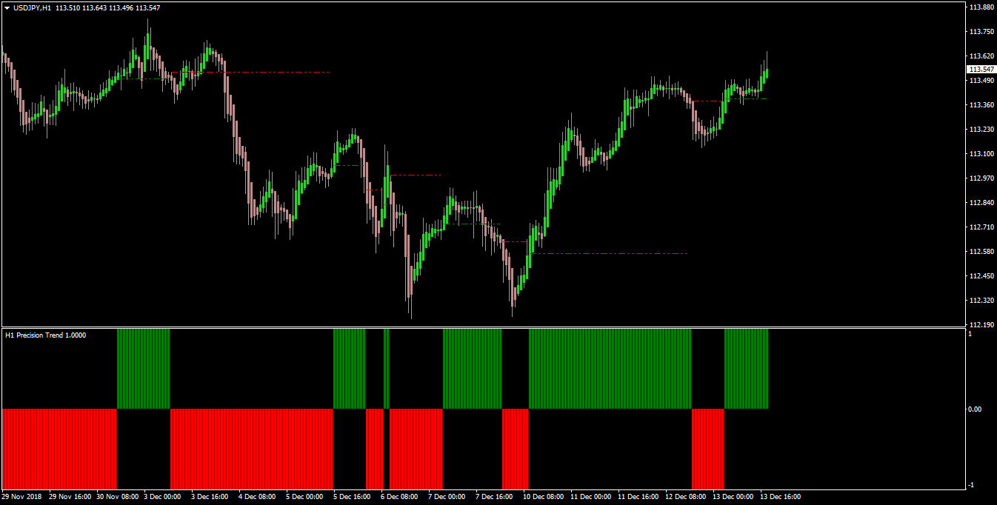Select the red dashed line near 112.970

[416, 175]
